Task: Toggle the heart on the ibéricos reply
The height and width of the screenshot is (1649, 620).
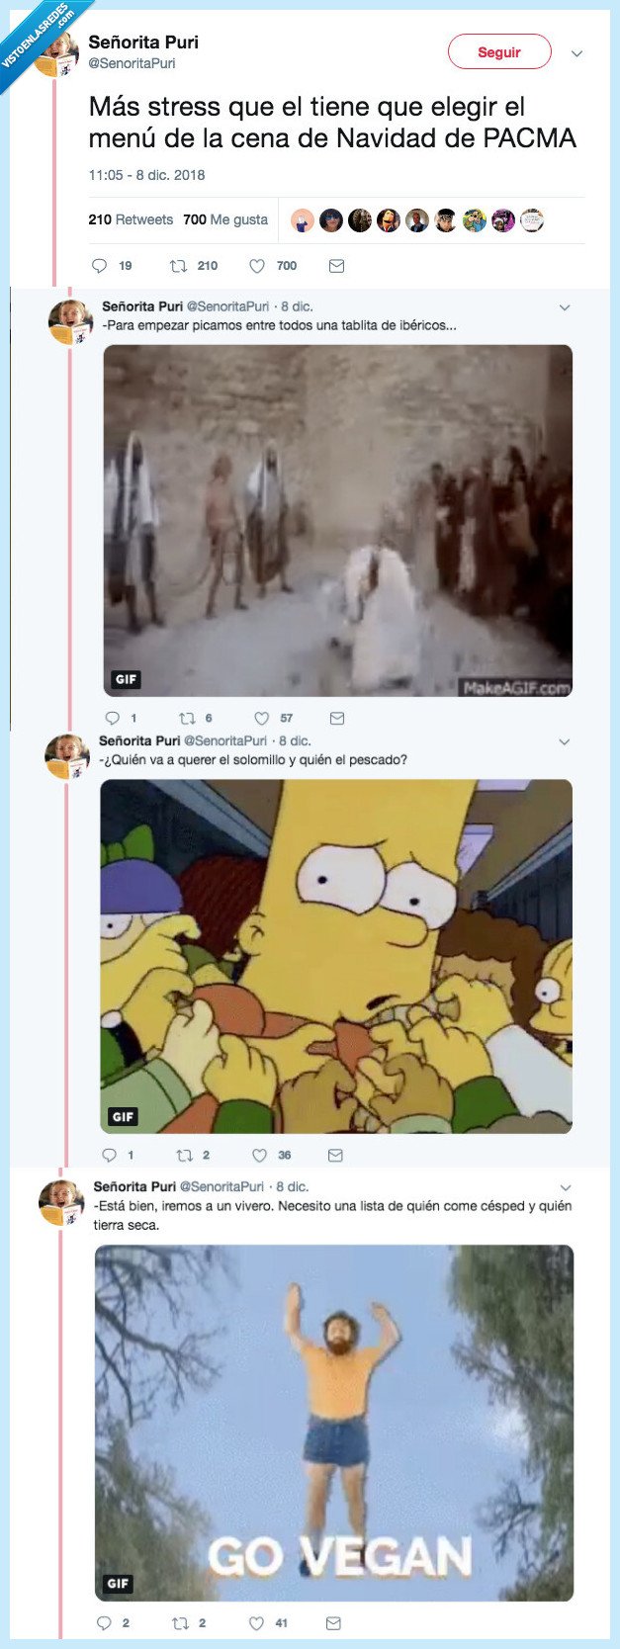Action: 261,718
